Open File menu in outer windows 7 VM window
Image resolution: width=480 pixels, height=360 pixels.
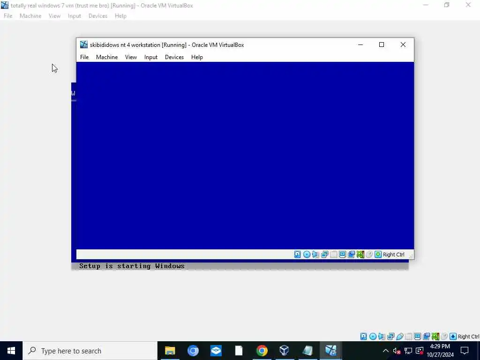pos(8,16)
